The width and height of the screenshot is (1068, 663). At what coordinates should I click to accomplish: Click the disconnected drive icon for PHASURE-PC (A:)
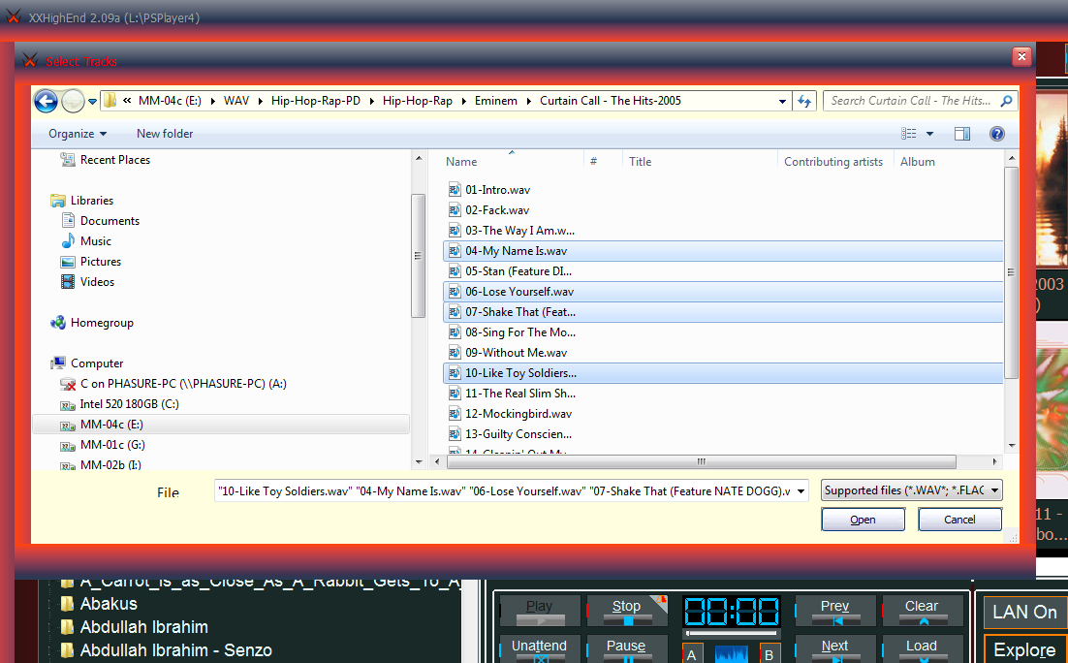point(68,384)
